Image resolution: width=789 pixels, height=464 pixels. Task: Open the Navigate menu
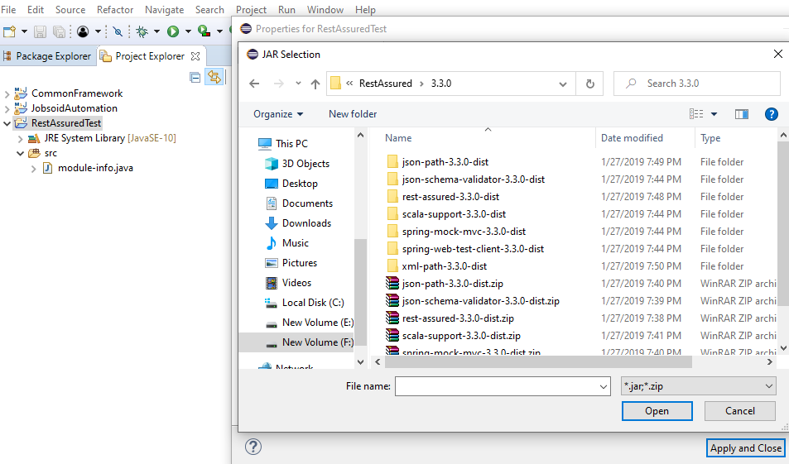pos(164,10)
